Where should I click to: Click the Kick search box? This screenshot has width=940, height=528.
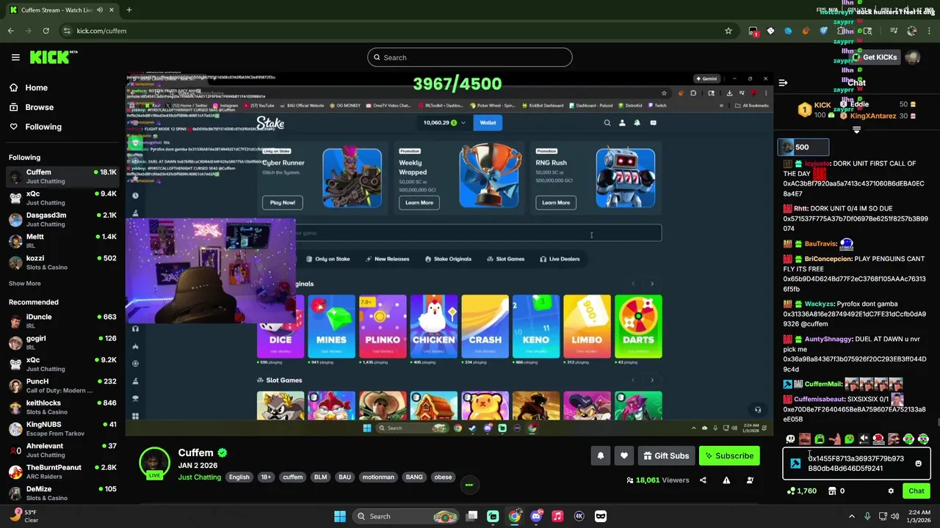tap(470, 57)
